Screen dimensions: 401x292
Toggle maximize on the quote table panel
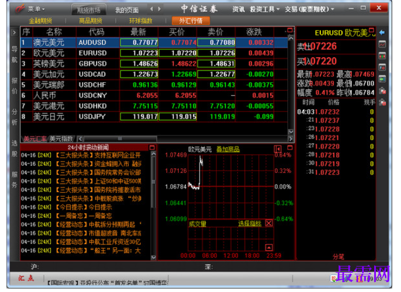point(290,30)
